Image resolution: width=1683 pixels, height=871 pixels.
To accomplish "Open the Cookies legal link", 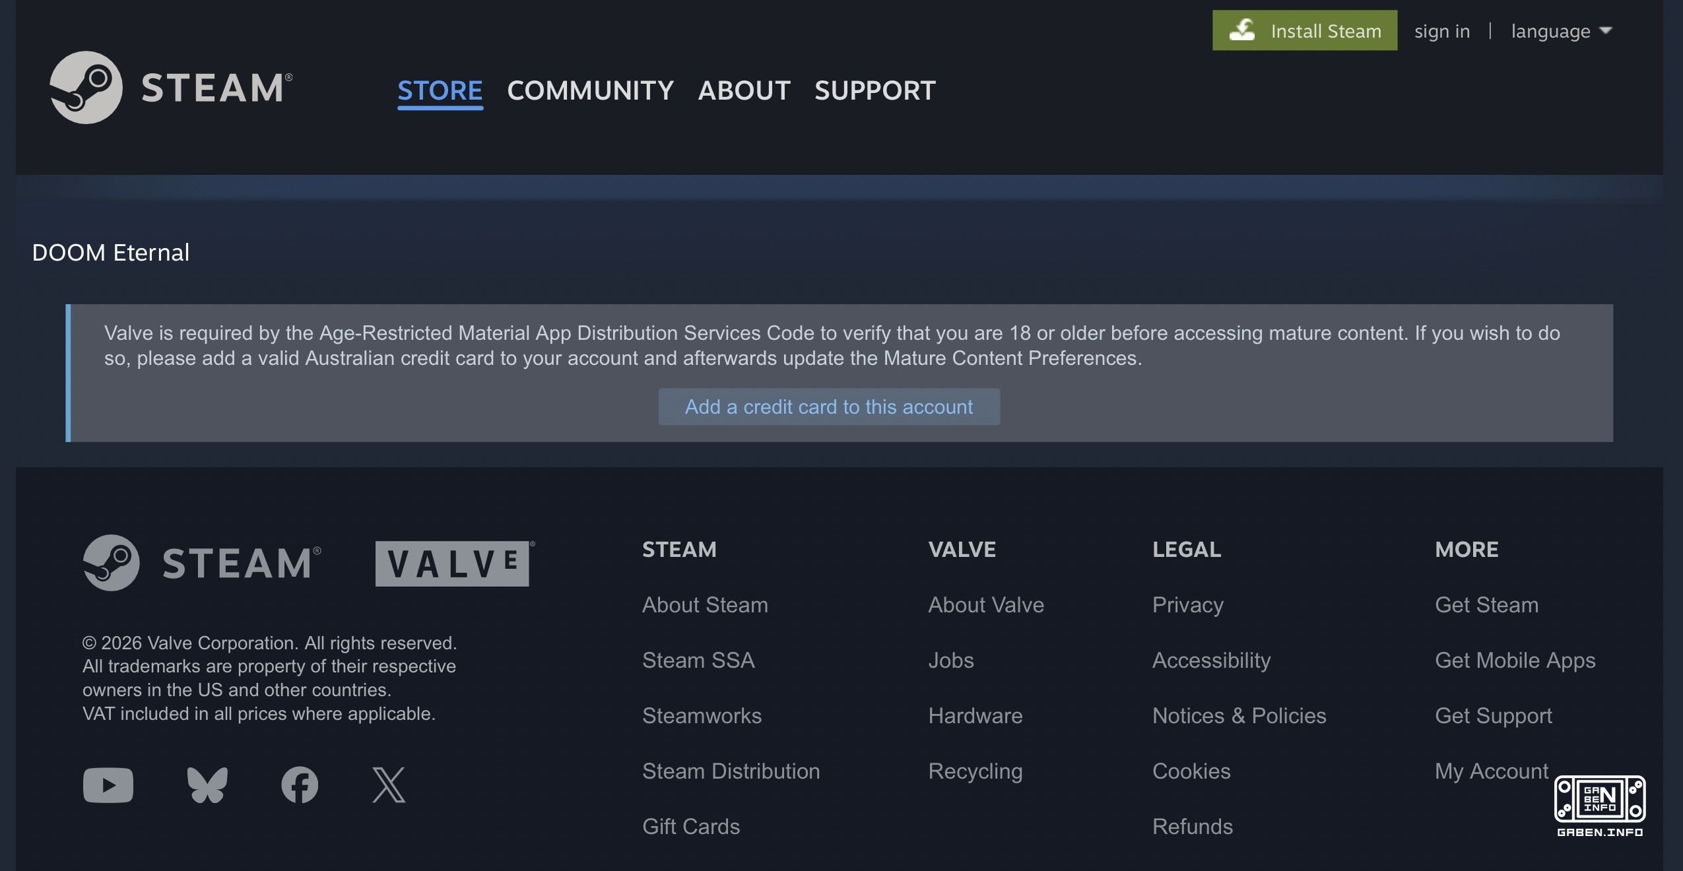I will click(1191, 771).
